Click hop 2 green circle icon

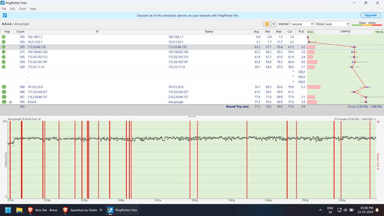point(4,42)
